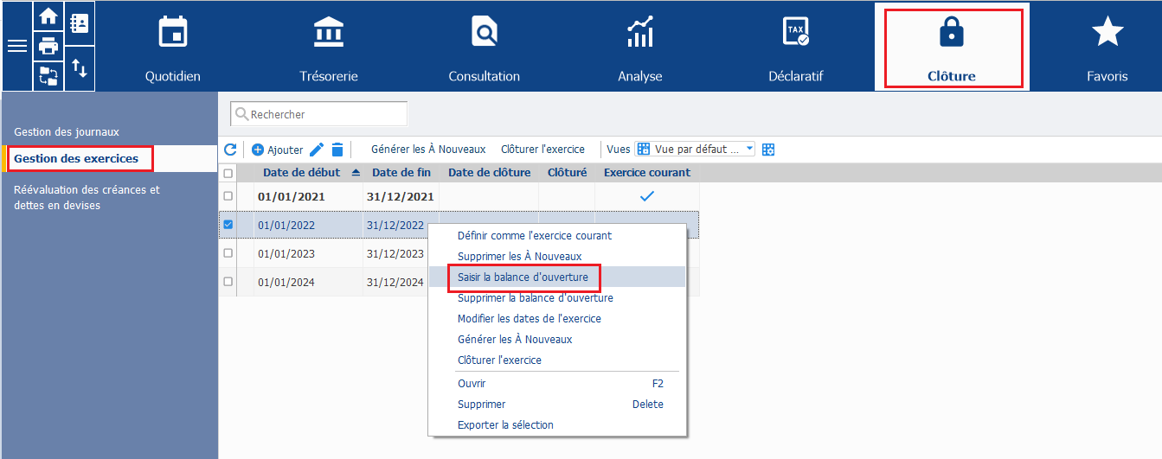This screenshot has height=459, width=1162.
Task: Open the printer icon
Action: click(48, 45)
